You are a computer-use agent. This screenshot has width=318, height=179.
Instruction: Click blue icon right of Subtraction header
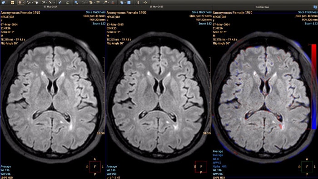click(315, 7)
